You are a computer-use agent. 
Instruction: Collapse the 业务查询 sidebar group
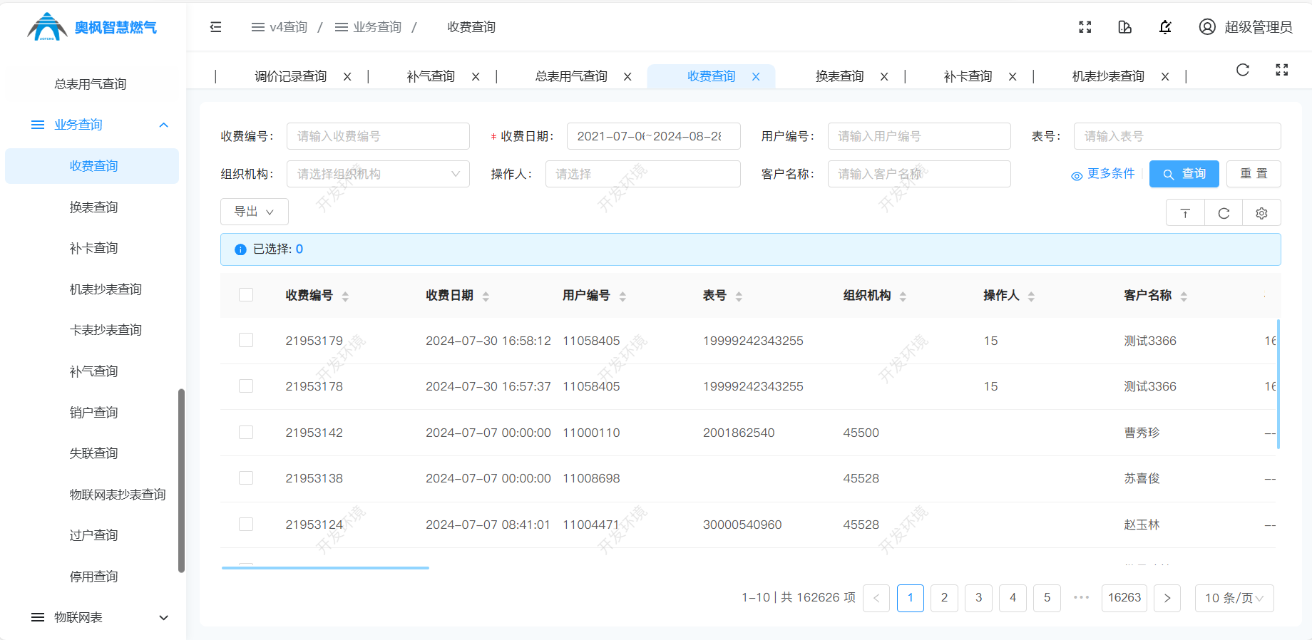93,125
